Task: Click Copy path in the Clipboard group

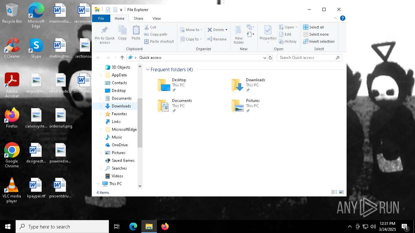Action: click(x=156, y=34)
